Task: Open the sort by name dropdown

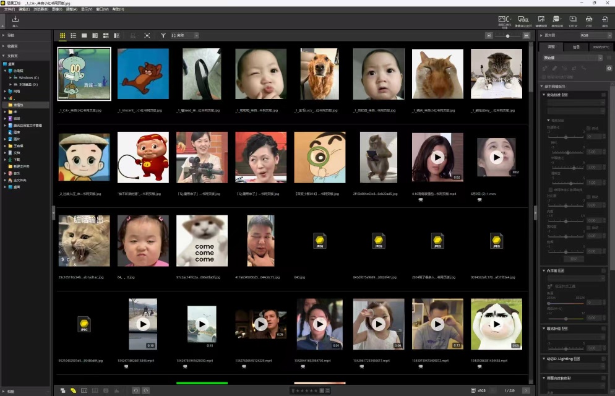Action: click(x=184, y=36)
